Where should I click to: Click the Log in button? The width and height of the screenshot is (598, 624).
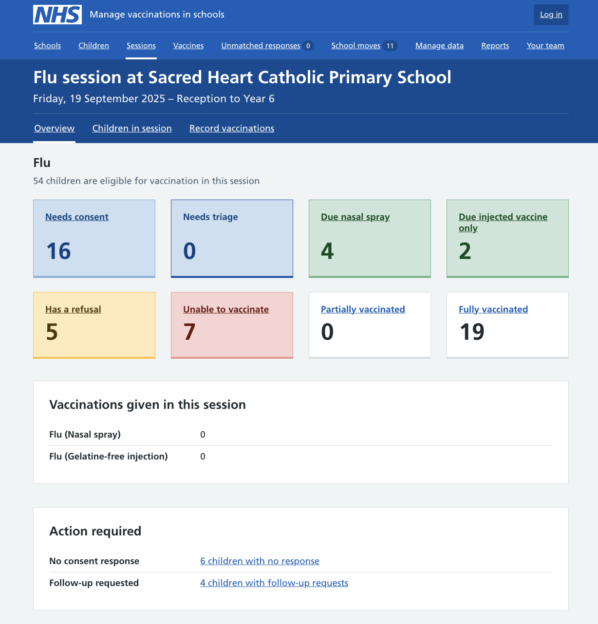click(x=551, y=14)
